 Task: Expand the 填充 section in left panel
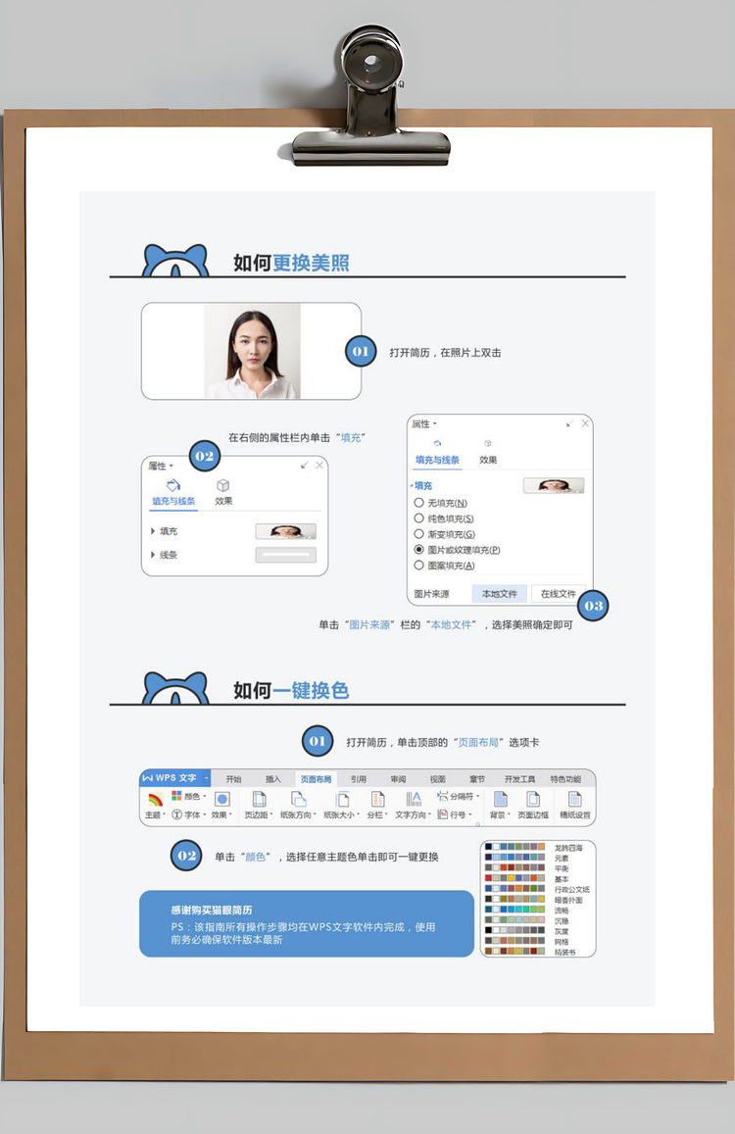coord(153,531)
